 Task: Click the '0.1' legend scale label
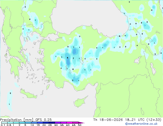pos(3,125)
